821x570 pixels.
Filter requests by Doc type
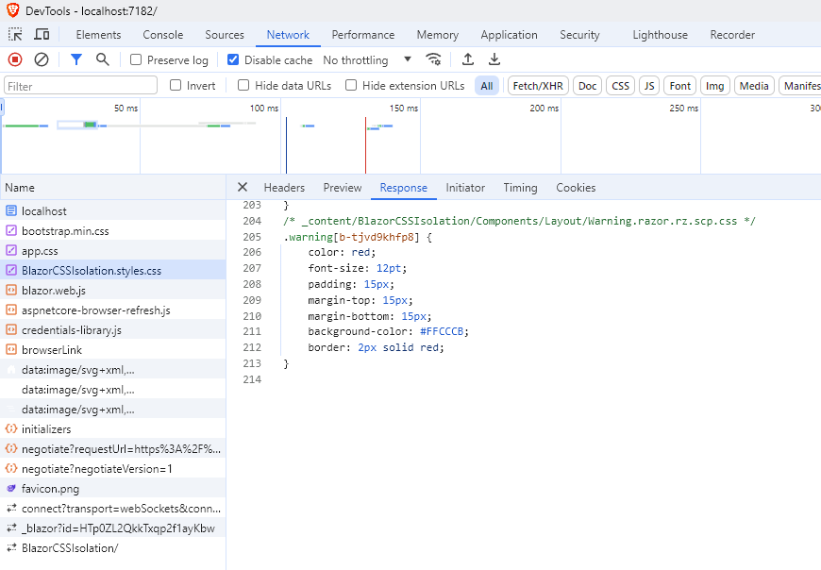[588, 86]
